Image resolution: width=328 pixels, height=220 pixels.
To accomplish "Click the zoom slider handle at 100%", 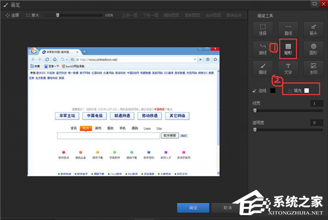I will pyautogui.click(x=57, y=15).
